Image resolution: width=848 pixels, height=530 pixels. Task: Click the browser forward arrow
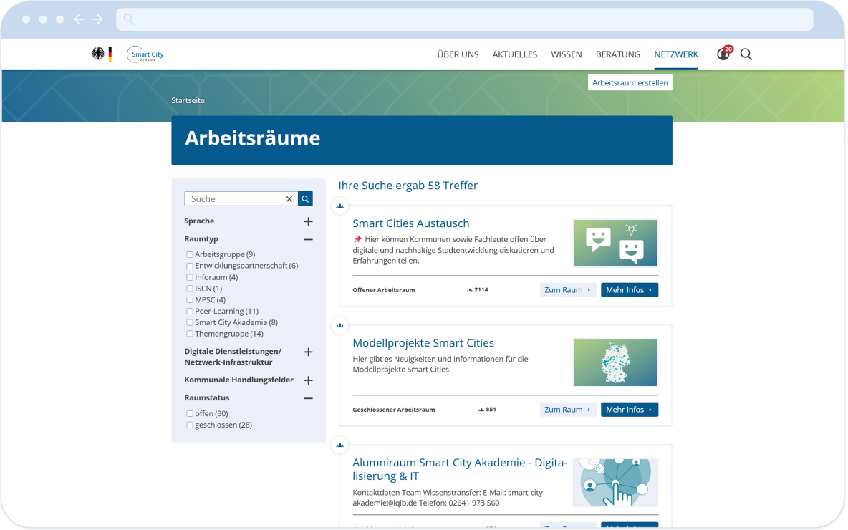coord(98,19)
